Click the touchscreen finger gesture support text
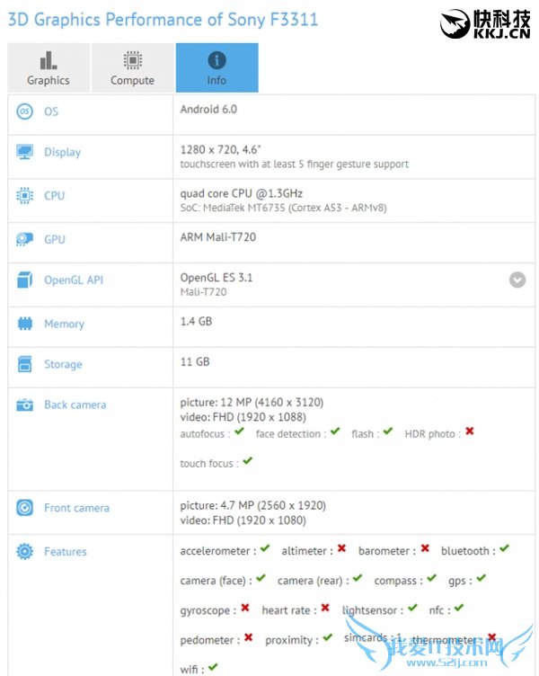 pyautogui.click(x=295, y=165)
